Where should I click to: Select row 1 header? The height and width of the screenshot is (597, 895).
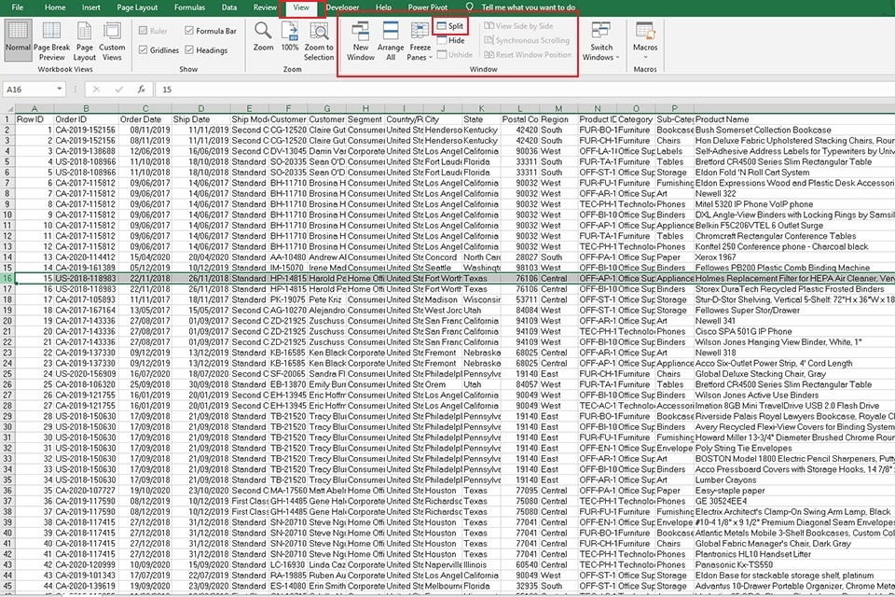(x=7, y=119)
